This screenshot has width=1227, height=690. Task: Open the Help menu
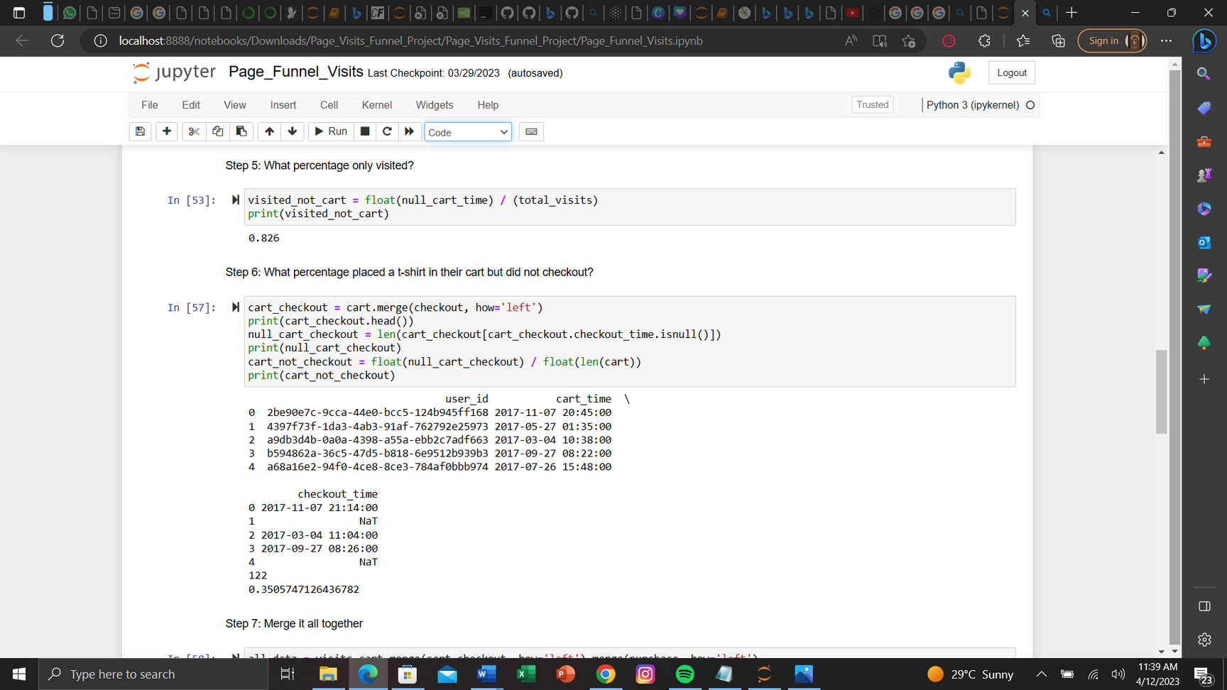(x=488, y=105)
